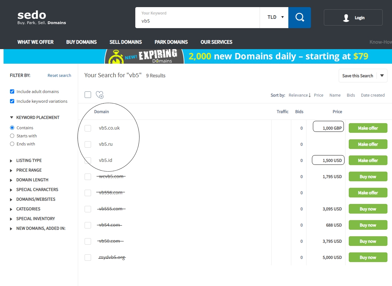Open the Buy Domains menu
Image resolution: width=392 pixels, height=286 pixels.
(x=81, y=42)
